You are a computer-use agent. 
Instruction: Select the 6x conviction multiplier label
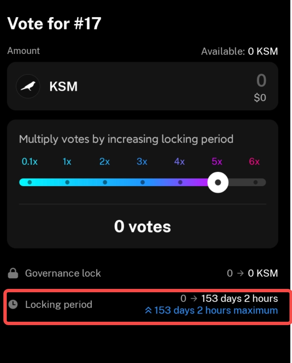(x=254, y=161)
